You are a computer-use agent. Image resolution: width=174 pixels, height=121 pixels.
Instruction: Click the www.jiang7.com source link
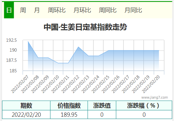point(155,97)
